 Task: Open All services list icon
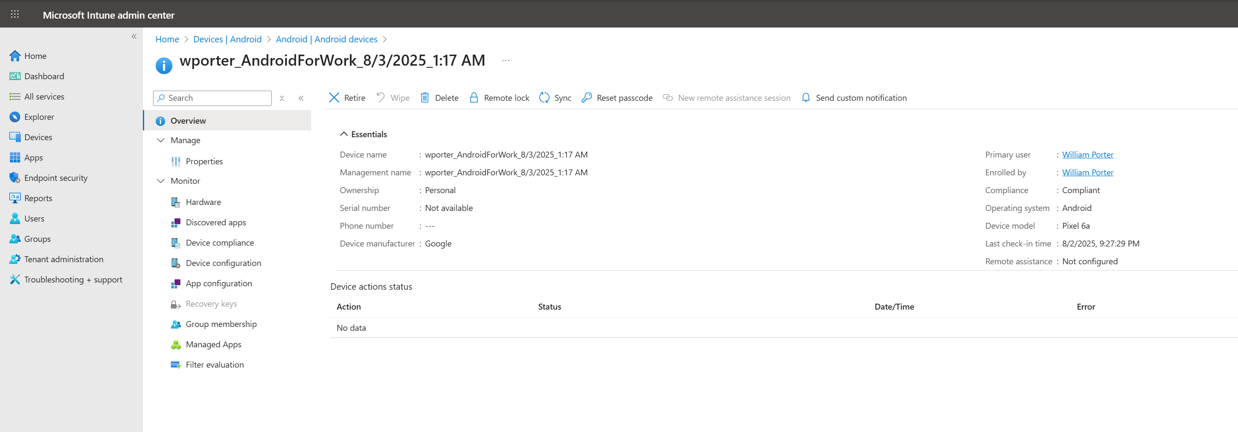(15, 97)
